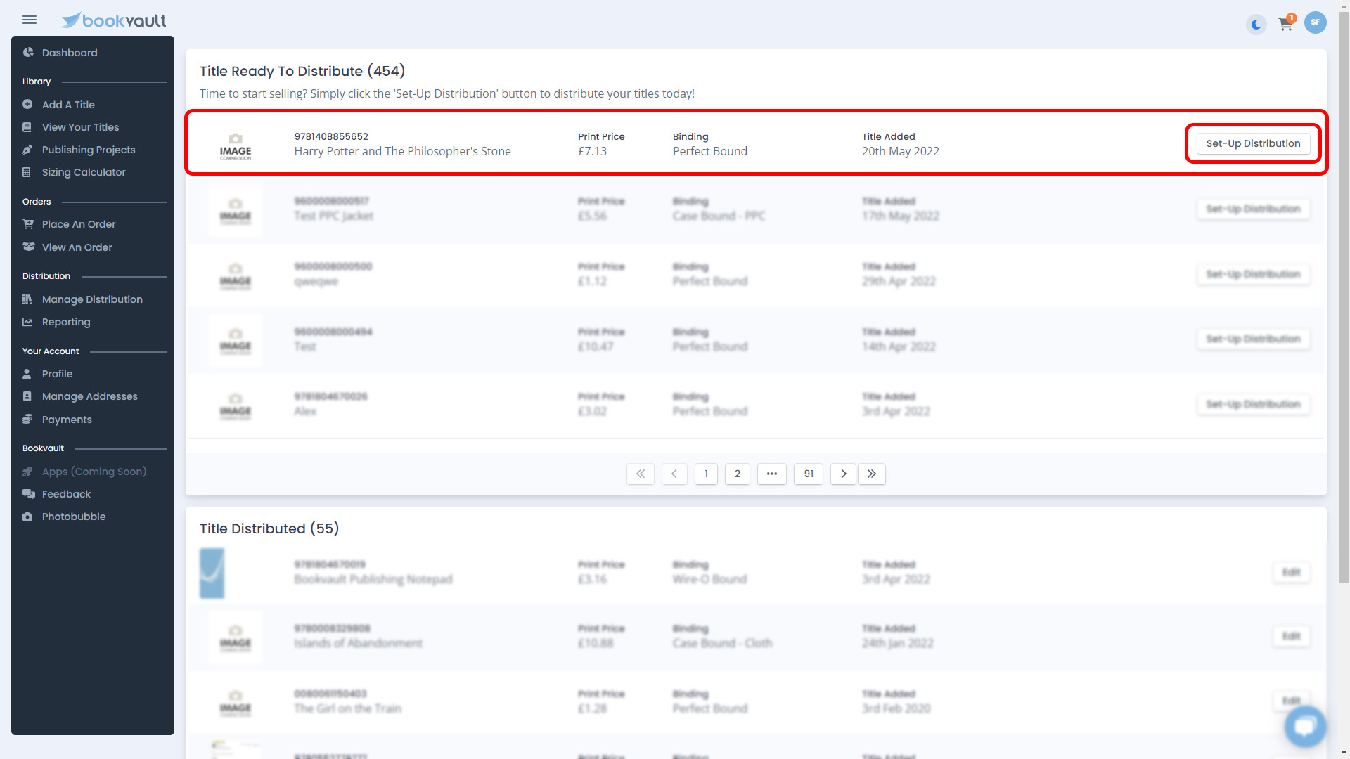This screenshot has width=1350, height=759.
Task: Click Harry Potter and The Philosopher's Stone title
Action: click(x=402, y=151)
